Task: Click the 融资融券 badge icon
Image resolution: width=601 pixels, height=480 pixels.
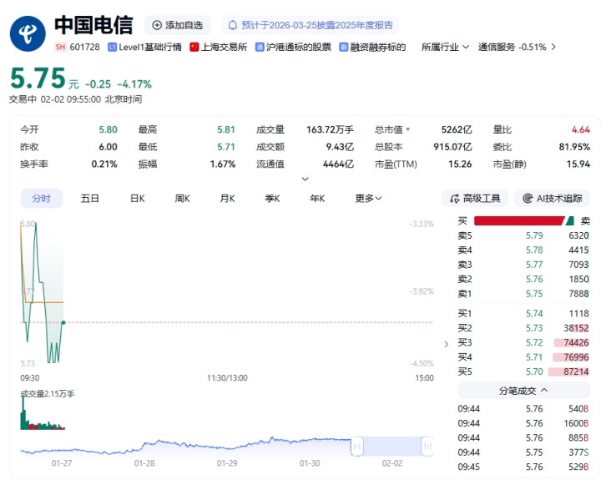Action: pos(343,47)
